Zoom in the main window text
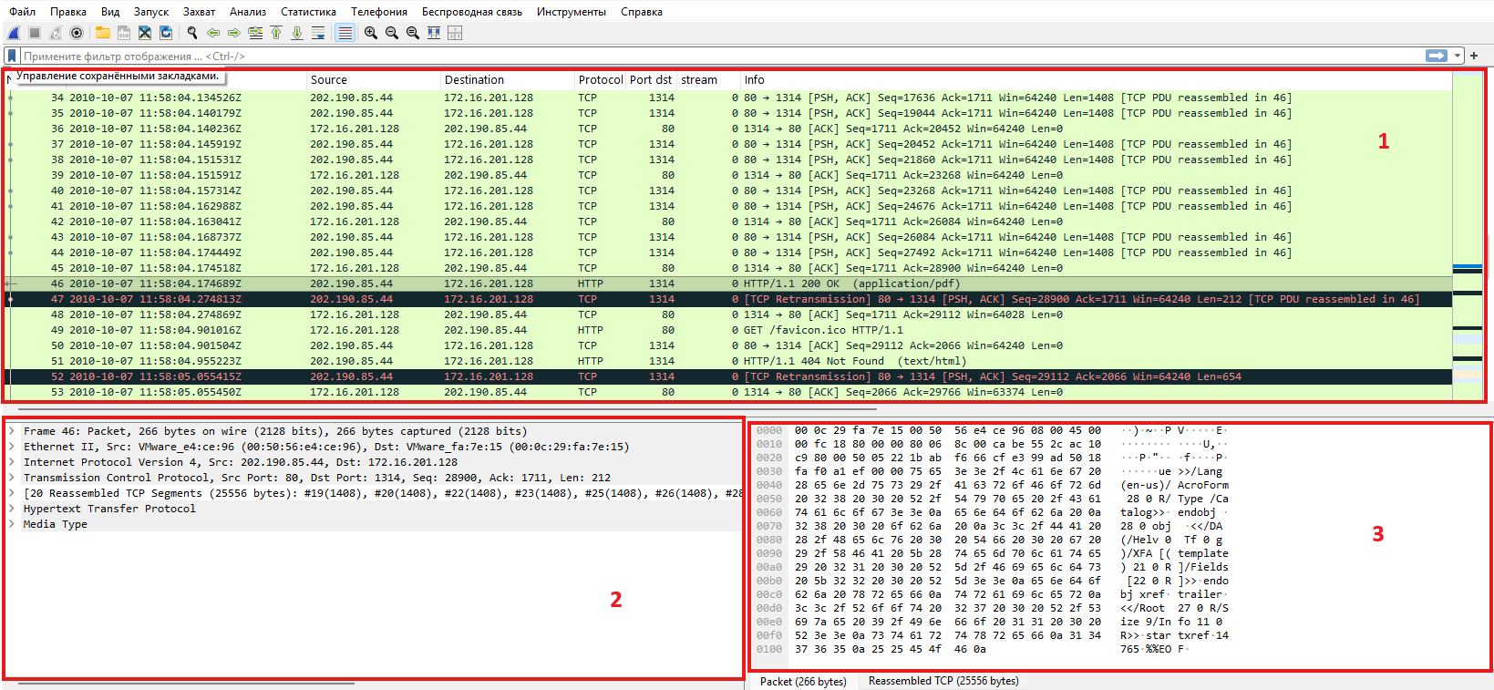1494x690 pixels. pyautogui.click(x=371, y=33)
